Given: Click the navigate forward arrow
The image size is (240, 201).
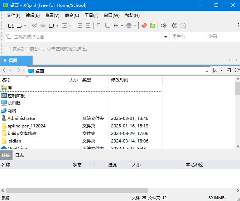Looking at the screenshot, I should tap(18, 70).
